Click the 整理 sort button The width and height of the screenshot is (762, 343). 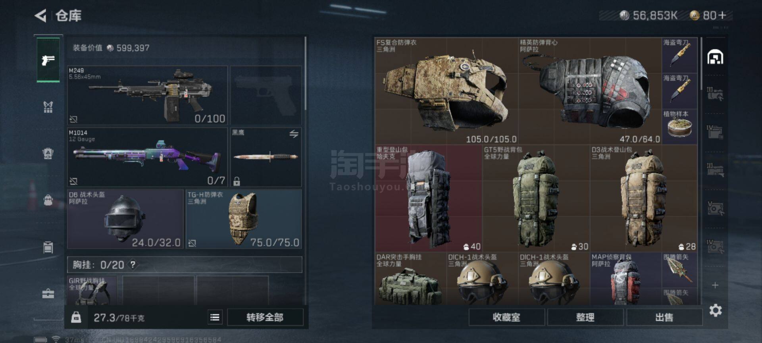[585, 317]
